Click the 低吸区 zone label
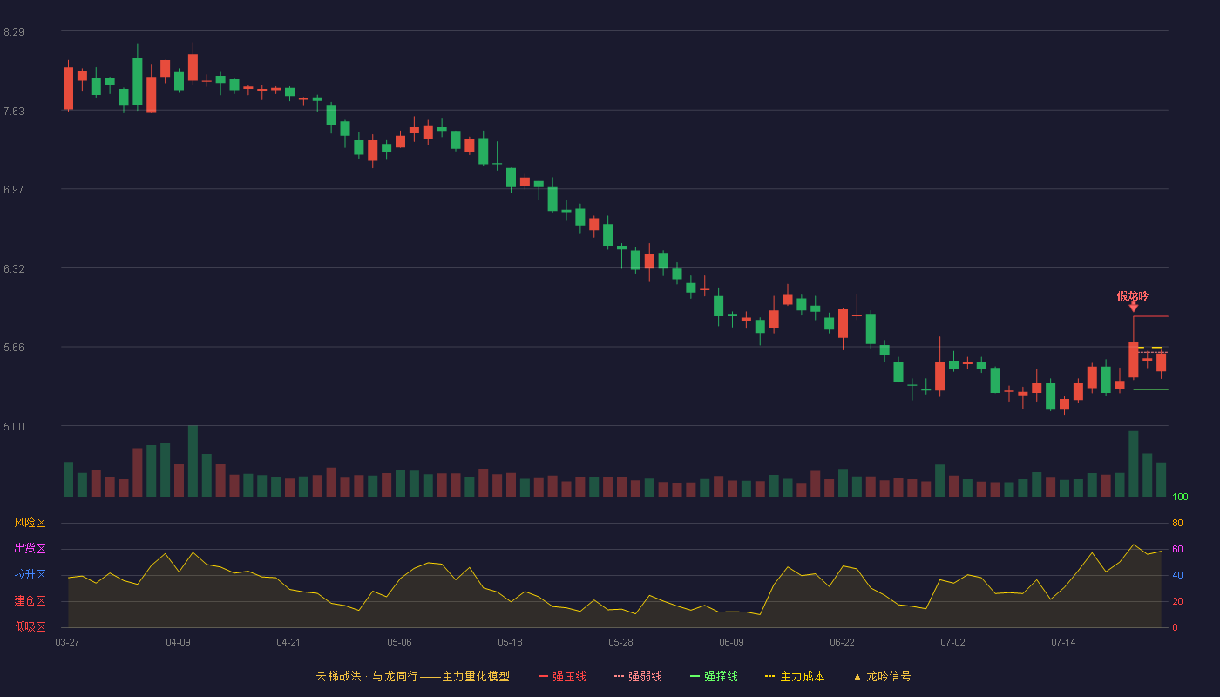 pyautogui.click(x=30, y=627)
